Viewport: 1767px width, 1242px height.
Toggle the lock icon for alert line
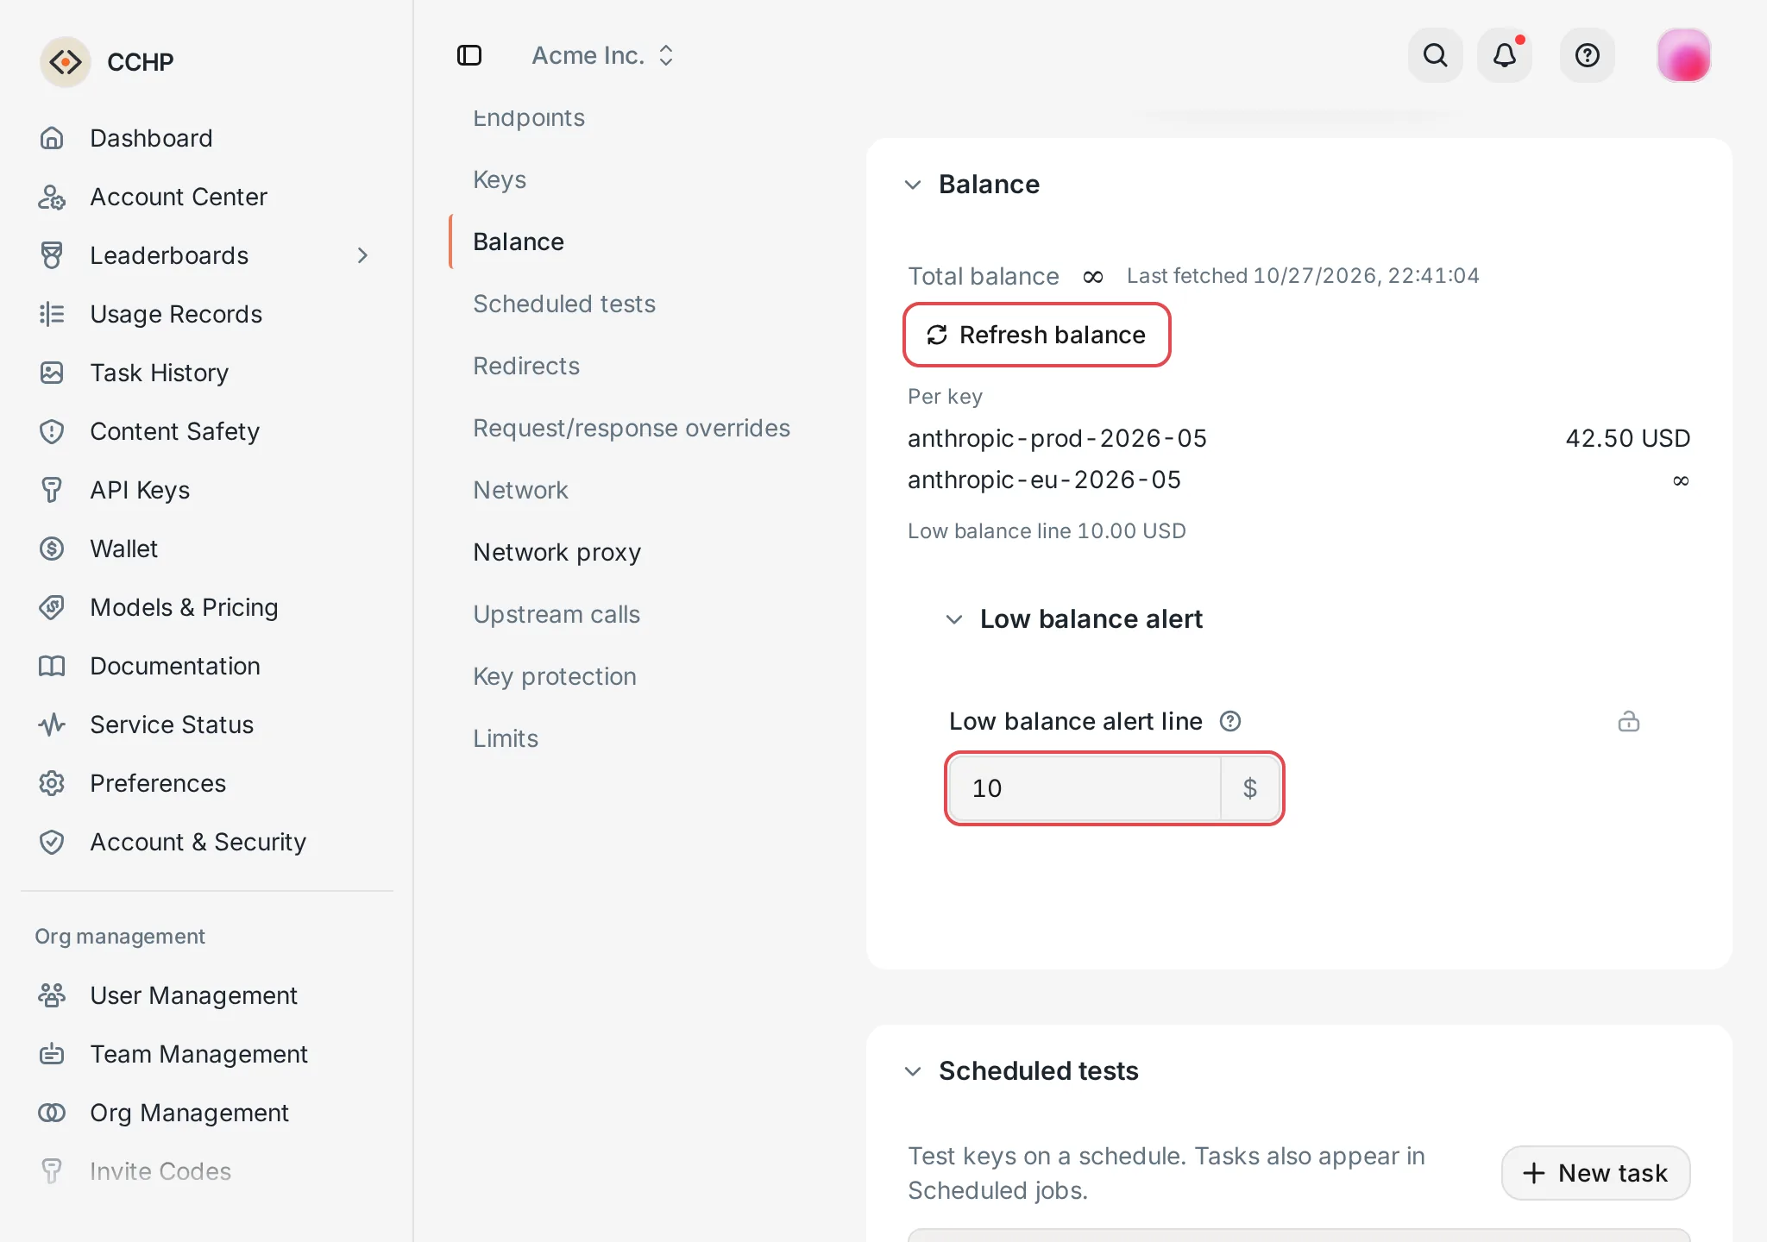(x=1629, y=721)
